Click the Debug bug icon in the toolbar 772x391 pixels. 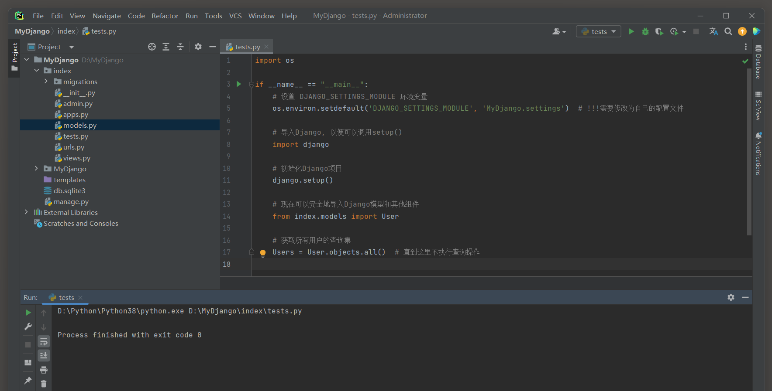[x=645, y=31]
